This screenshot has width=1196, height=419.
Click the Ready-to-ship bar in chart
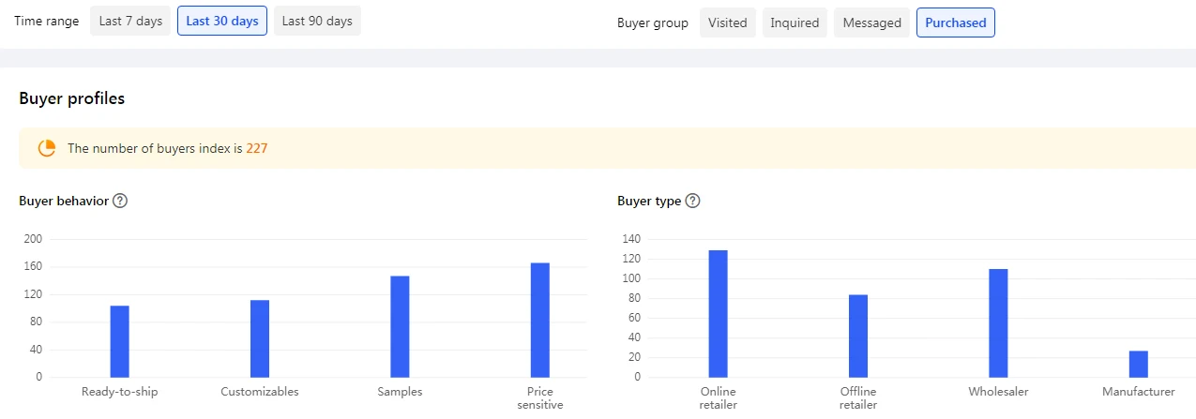click(x=119, y=341)
